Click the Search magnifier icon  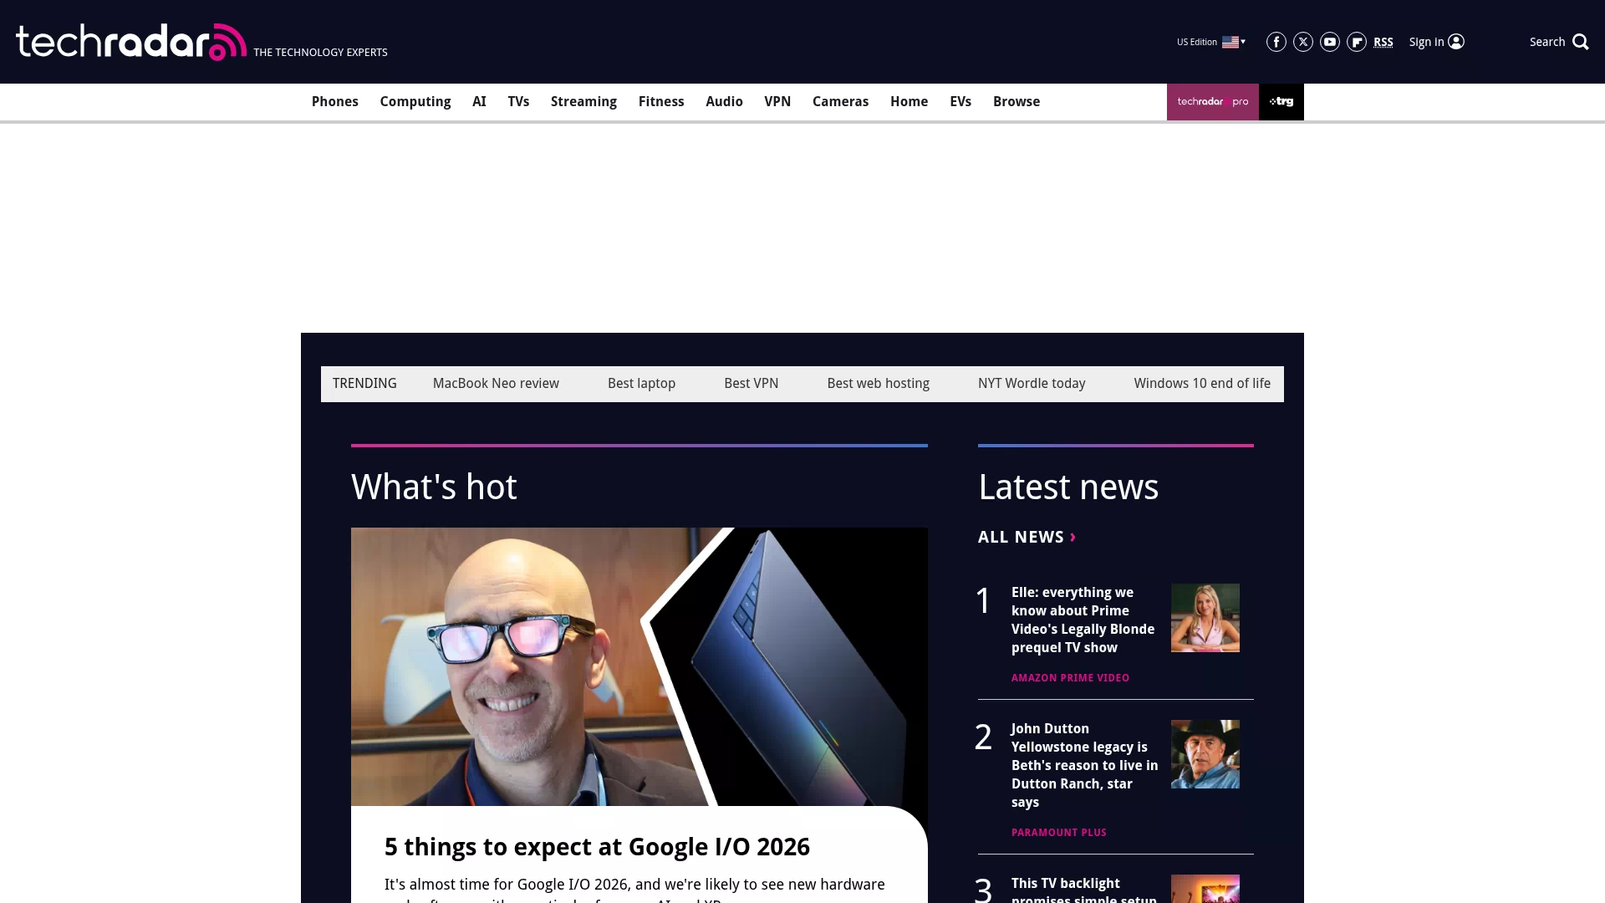[x=1580, y=42]
